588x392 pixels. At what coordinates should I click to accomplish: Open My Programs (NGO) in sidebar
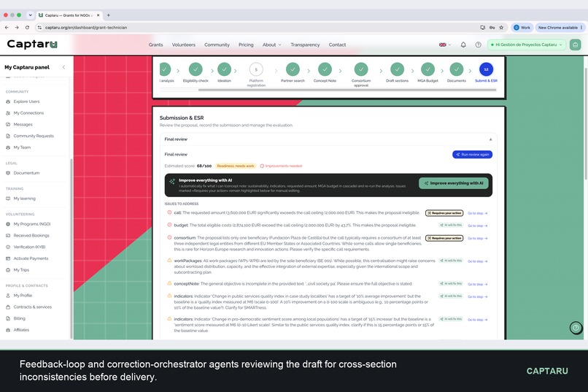(32, 224)
